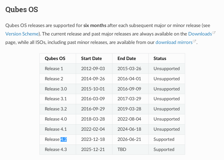Screen dimensions: 224x160
Task: Click the Status column header
Action: [160, 59]
